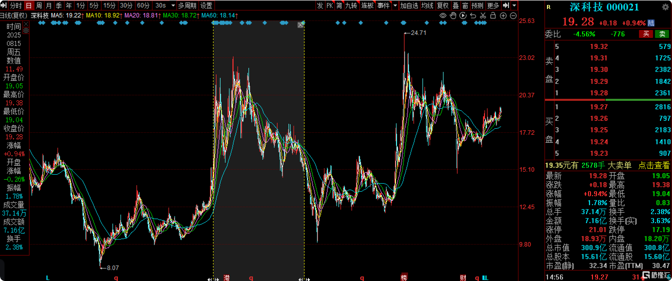Click the arrow icon right of 更多
The image size is (672, 281).
click(505, 5)
